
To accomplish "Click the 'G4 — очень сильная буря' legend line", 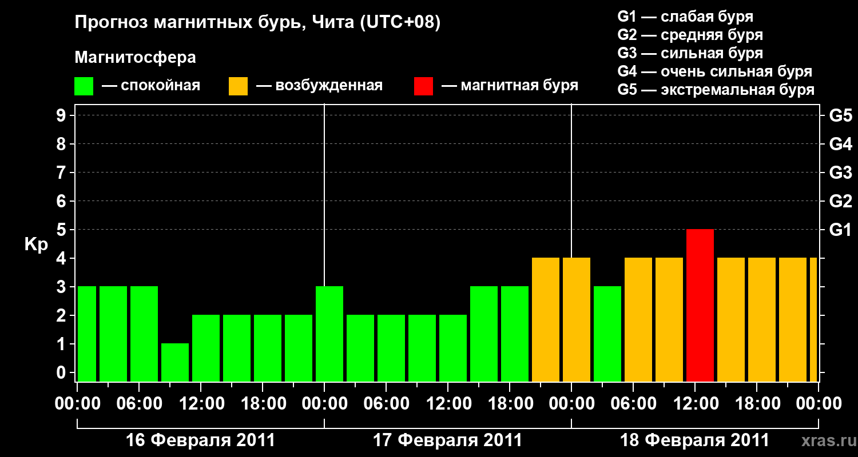I will pos(715,71).
